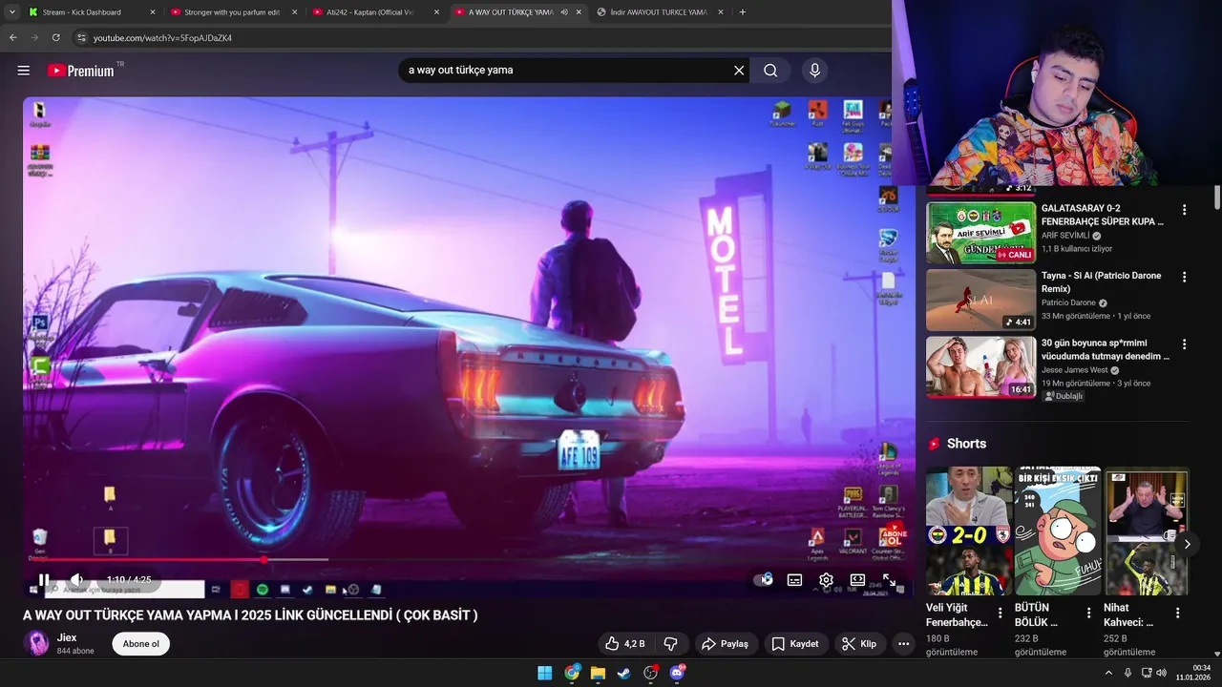The image size is (1222, 687).
Task: Clear the search box with the X
Action: (x=738, y=71)
